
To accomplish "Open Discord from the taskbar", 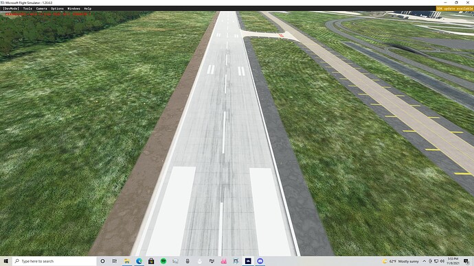I will tap(260, 261).
